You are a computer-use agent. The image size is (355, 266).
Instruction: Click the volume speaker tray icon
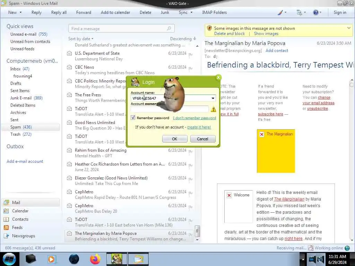click(x=321, y=259)
